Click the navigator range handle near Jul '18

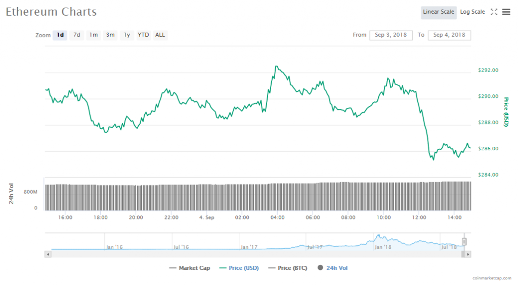click(x=464, y=242)
